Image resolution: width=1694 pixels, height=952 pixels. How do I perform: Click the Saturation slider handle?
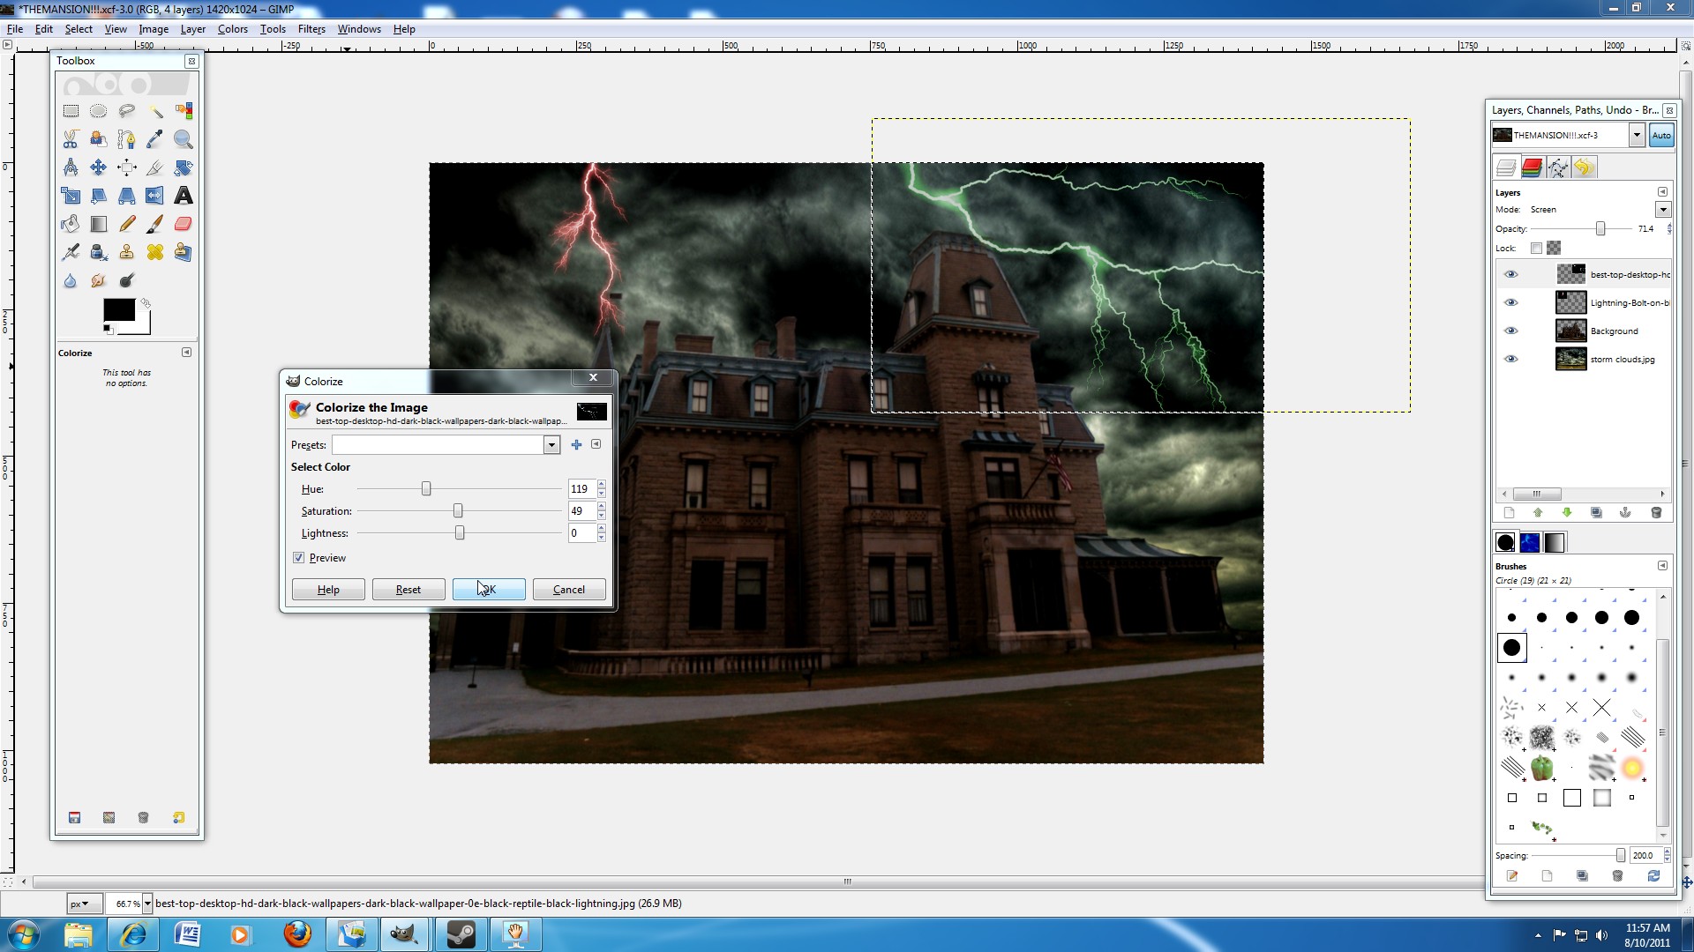[458, 511]
